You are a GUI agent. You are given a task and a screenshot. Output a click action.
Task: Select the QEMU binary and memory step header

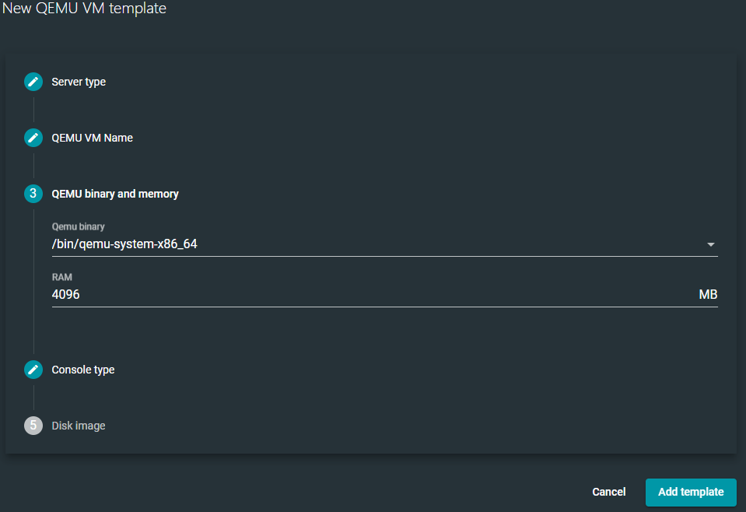pyautogui.click(x=115, y=194)
